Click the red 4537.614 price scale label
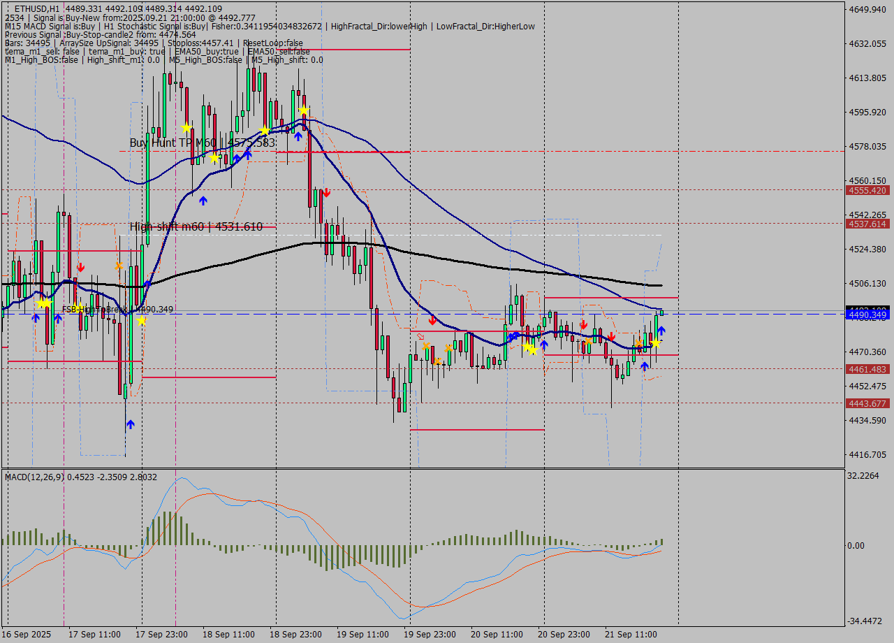Image resolution: width=894 pixels, height=643 pixels. coord(866,224)
